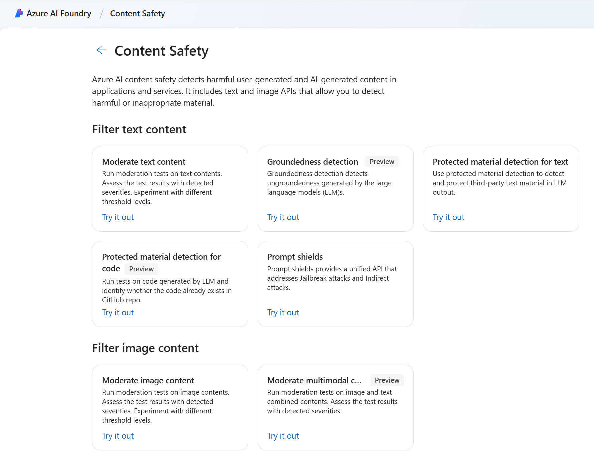Click the Prompt shields card title

tap(295, 257)
